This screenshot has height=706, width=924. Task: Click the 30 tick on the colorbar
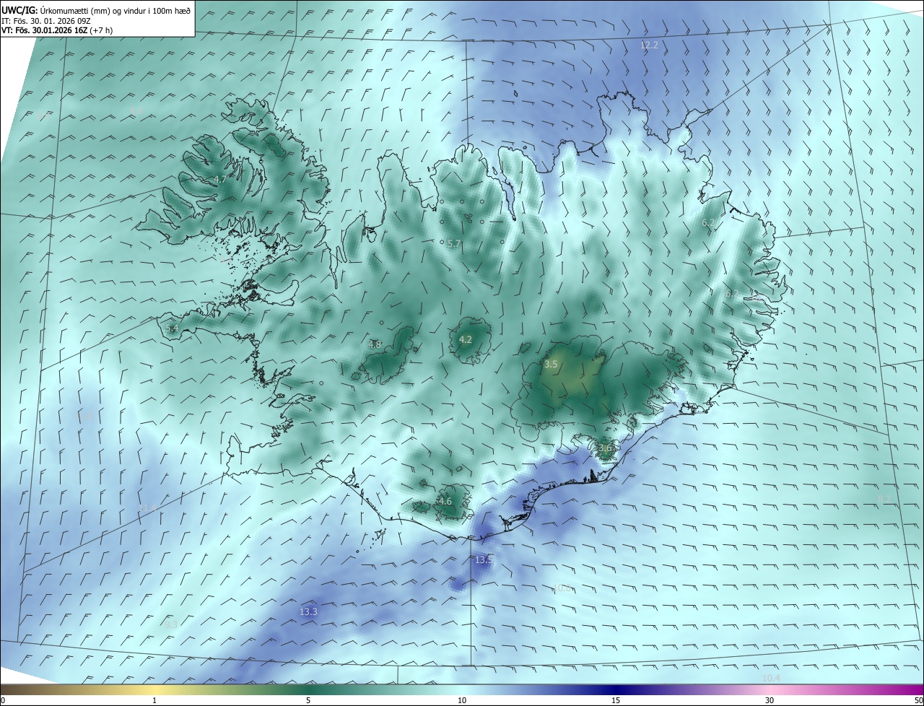click(770, 700)
